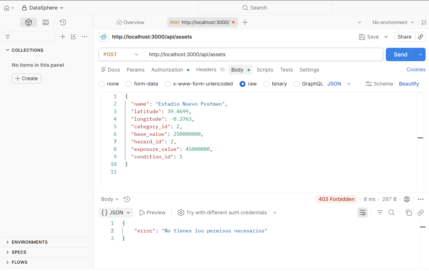Open response history icon next to Body
This screenshot has width=429, height=271.
[x=127, y=199]
